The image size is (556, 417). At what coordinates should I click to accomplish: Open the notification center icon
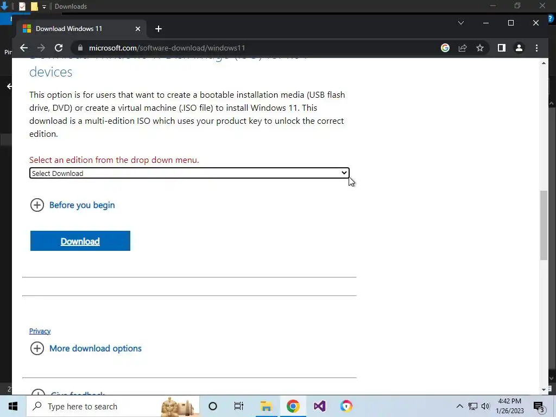539,406
